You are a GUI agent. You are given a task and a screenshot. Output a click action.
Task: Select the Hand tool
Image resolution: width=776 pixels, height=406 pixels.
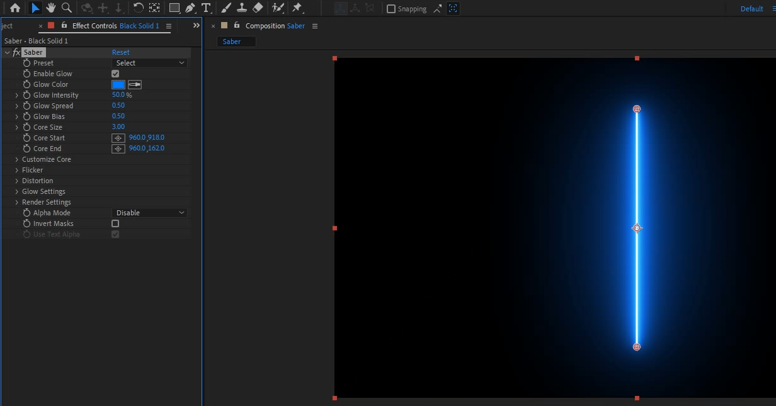click(x=51, y=8)
